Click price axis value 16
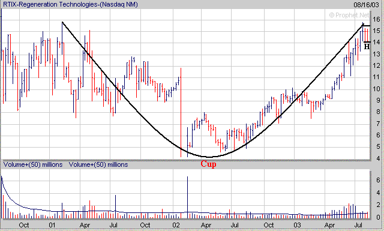The image size is (384, 231). 377,19
